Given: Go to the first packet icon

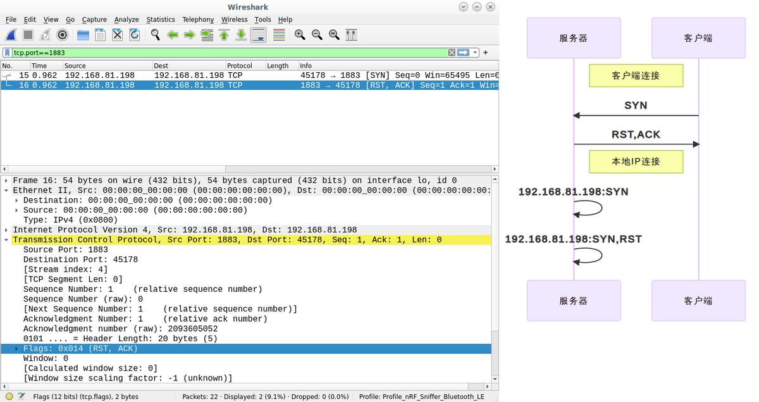Looking at the screenshot, I should [224, 35].
